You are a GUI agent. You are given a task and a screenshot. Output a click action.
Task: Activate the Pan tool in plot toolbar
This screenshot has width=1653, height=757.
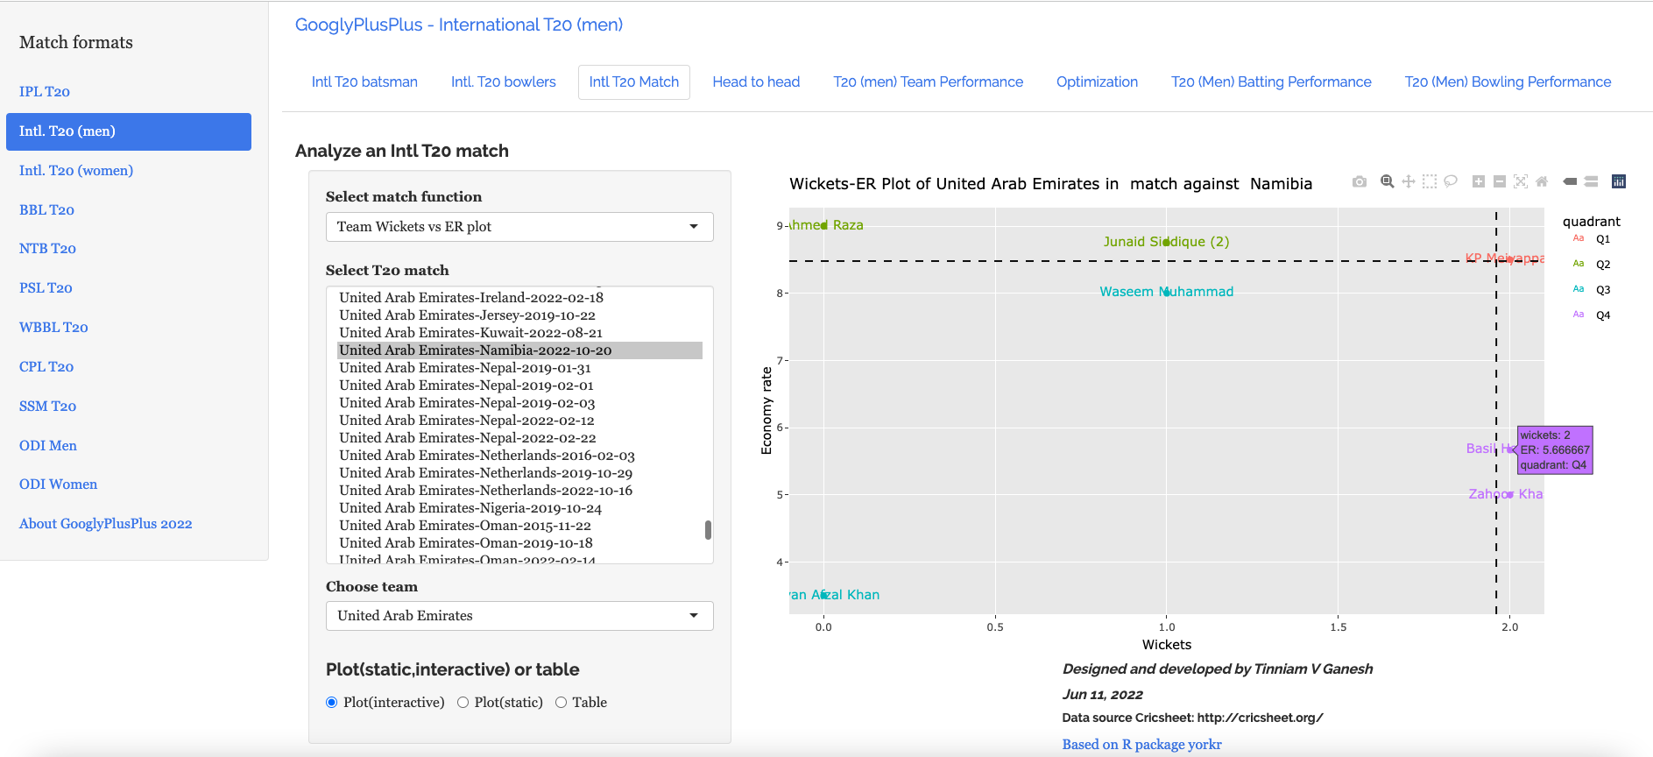(x=1408, y=181)
